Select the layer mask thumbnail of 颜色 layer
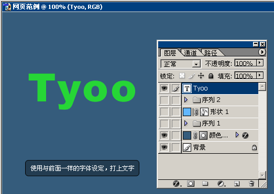274x194 pixels. (203, 135)
